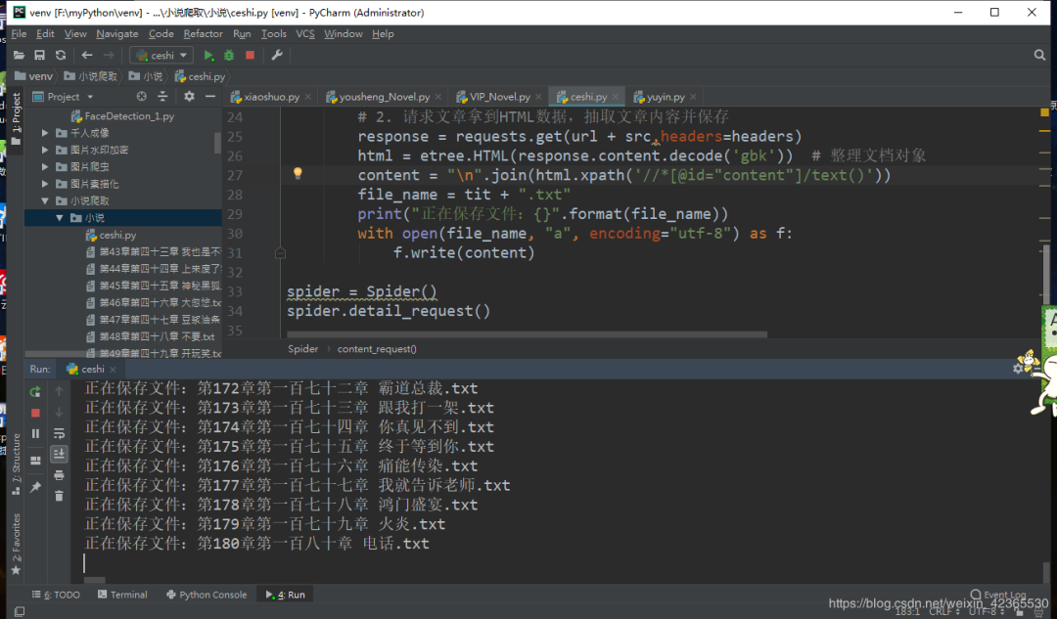This screenshot has width=1057, height=619.
Task: Pause output with the pause icon
Action: pos(36,434)
